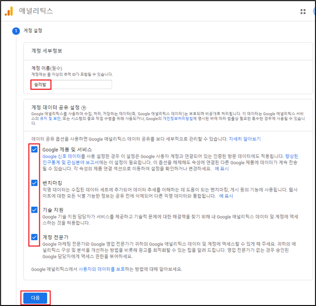This screenshot has height=306, width=316.
Task: Toggle the Google 제품 및 서비스 checkbox
Action: click(x=35, y=150)
